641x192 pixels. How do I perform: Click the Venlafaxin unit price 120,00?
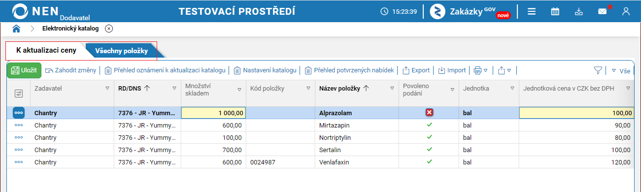click(x=621, y=162)
